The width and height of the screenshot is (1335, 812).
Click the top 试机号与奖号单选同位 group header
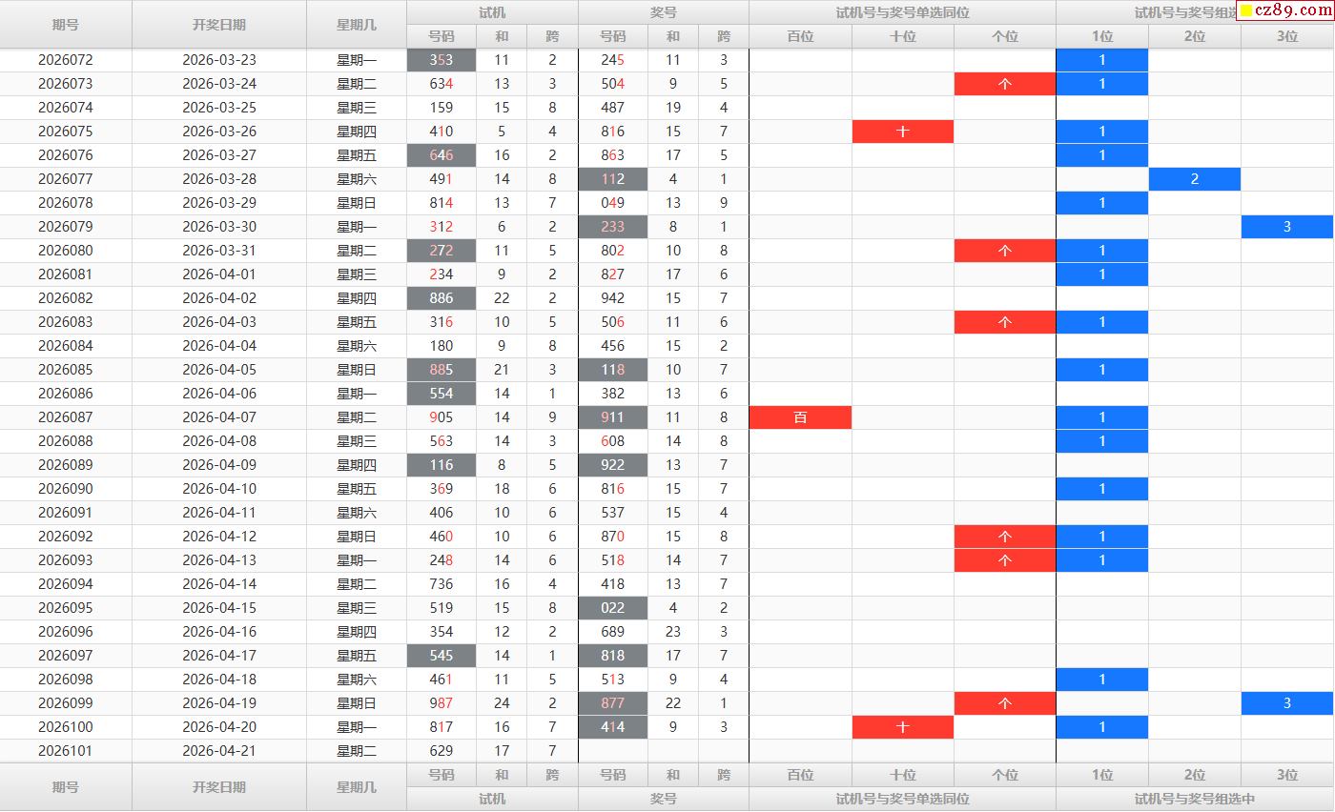tap(902, 12)
